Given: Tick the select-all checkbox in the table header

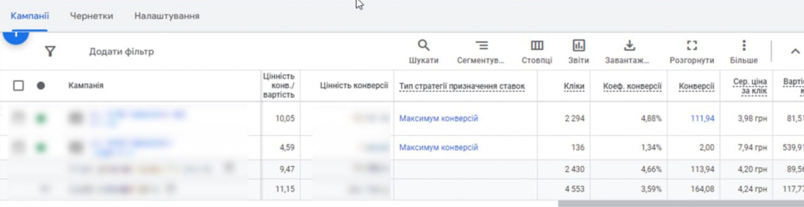Looking at the screenshot, I should pyautogui.click(x=18, y=86).
